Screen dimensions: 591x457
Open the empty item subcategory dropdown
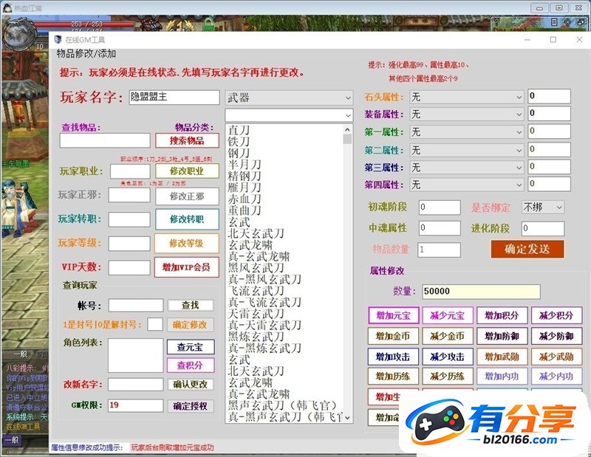[x=289, y=115]
